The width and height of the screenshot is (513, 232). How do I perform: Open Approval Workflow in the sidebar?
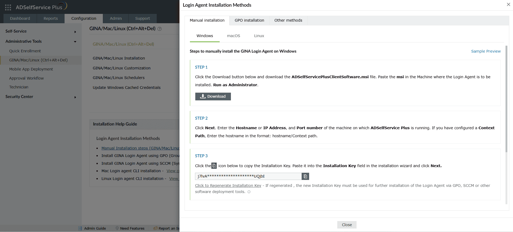click(26, 78)
